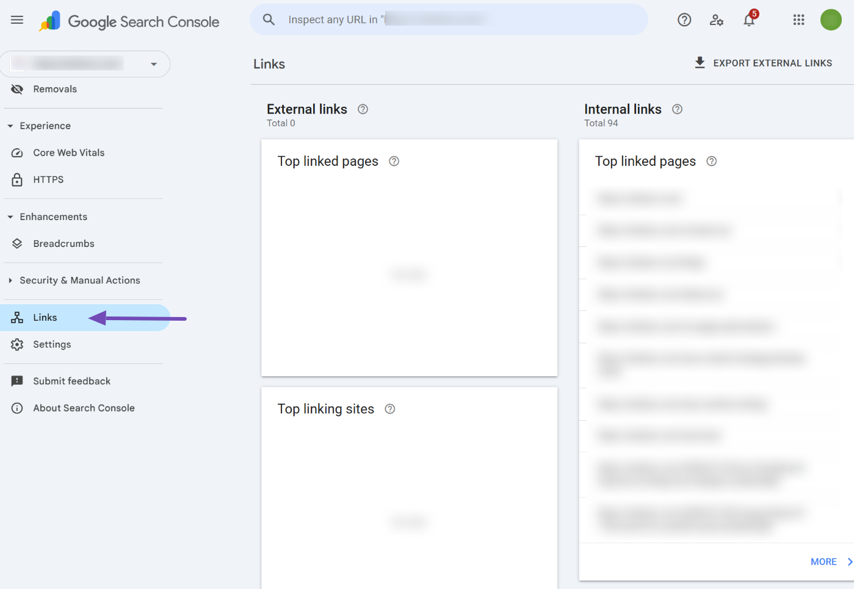The width and height of the screenshot is (854, 589).
Task: Click the Settings gear icon
Action: (x=17, y=344)
